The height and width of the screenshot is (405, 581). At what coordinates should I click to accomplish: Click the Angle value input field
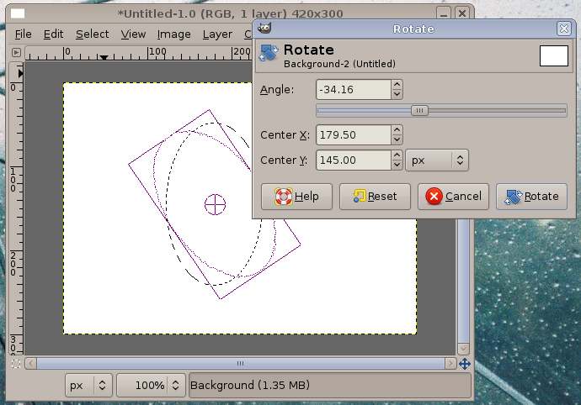[354, 89]
